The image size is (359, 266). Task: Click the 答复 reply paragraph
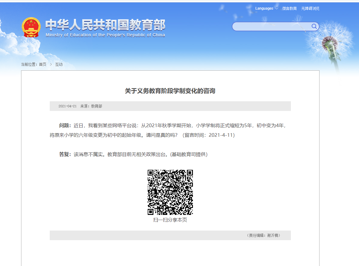coord(133,154)
